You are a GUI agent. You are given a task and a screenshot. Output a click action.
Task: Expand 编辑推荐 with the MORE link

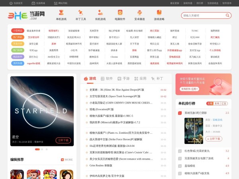tap(67, 160)
